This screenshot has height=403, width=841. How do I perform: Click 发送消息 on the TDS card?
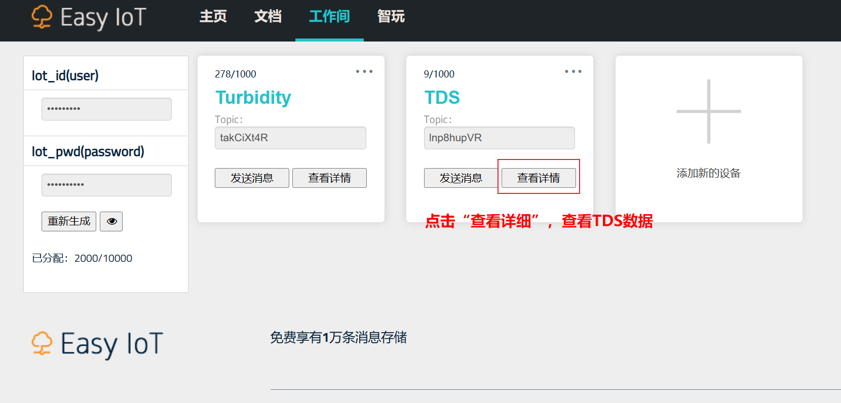[461, 178]
